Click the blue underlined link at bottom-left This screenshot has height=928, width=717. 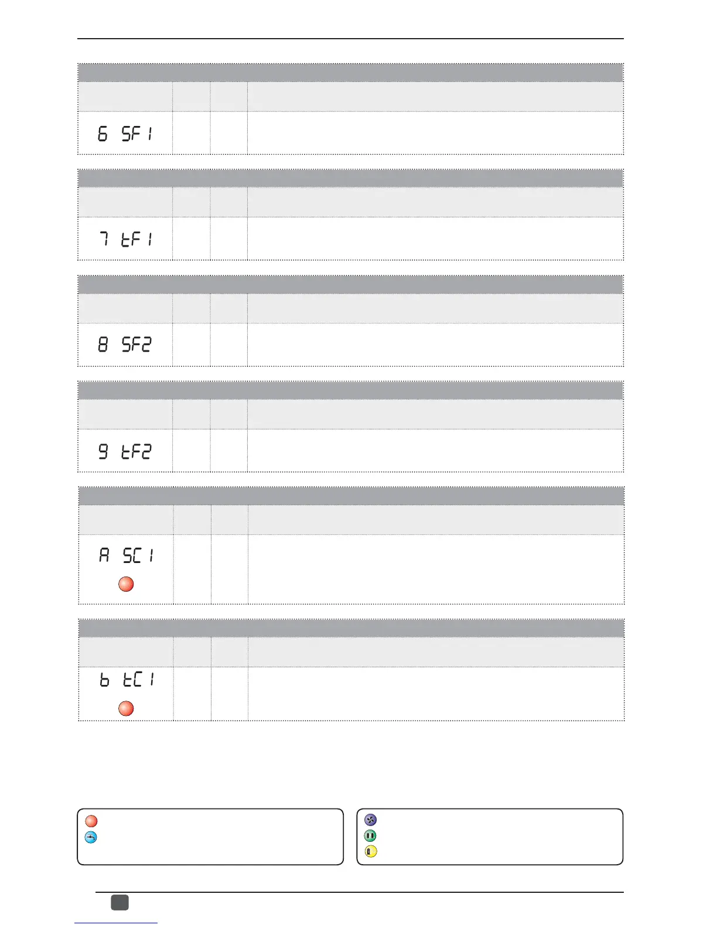(x=116, y=923)
